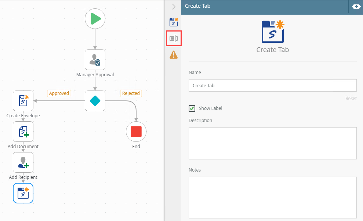Toggle the panel expand button in header
Image resolution: width=363 pixels, height=221 pixels.
356,7
